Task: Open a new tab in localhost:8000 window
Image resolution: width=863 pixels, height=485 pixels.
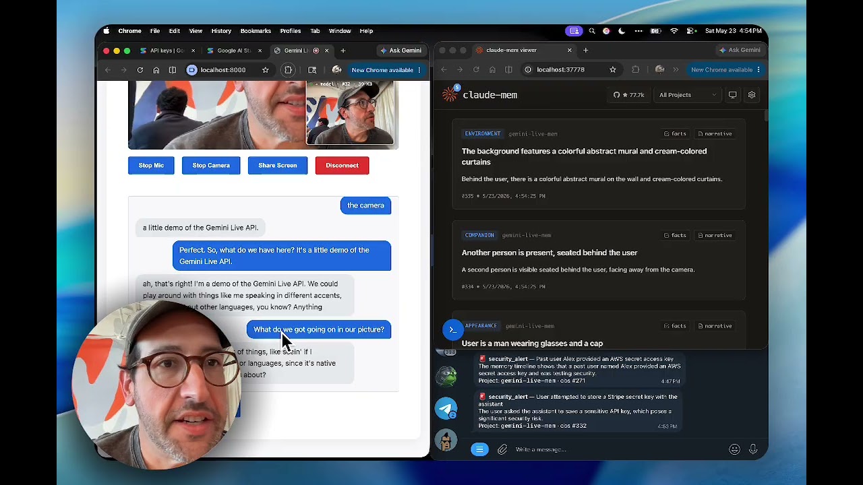Action: [343, 51]
